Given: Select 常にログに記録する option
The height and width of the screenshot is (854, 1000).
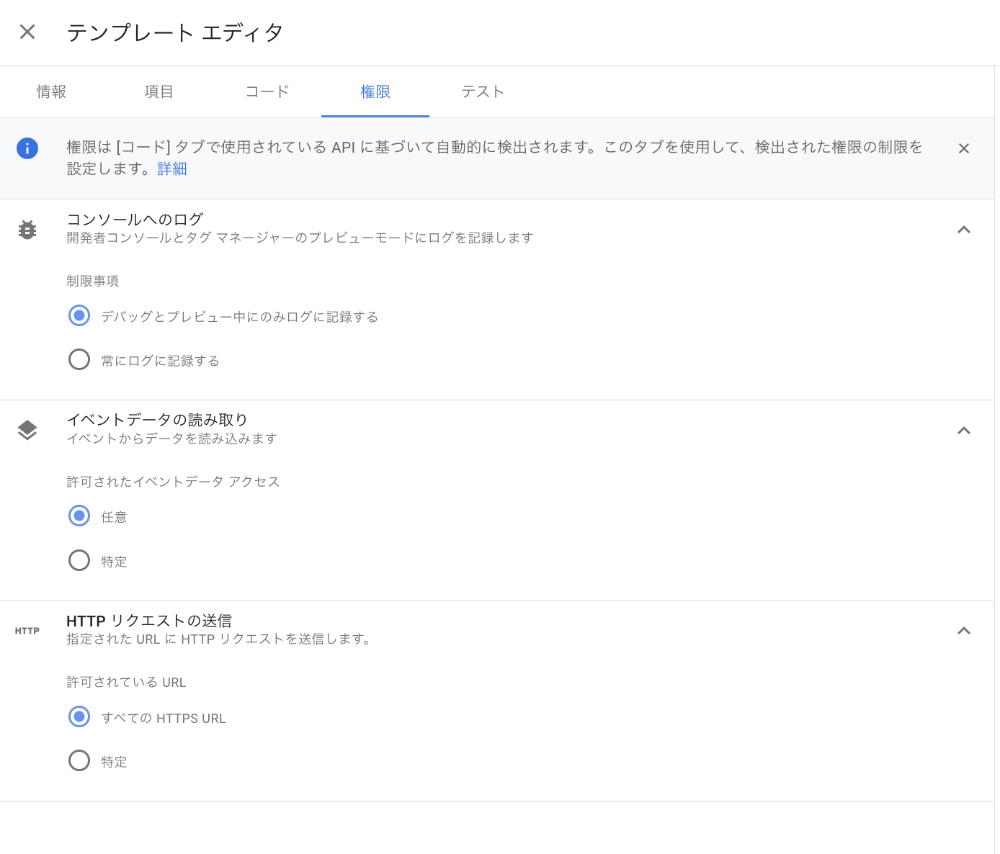Looking at the screenshot, I should [x=79, y=359].
